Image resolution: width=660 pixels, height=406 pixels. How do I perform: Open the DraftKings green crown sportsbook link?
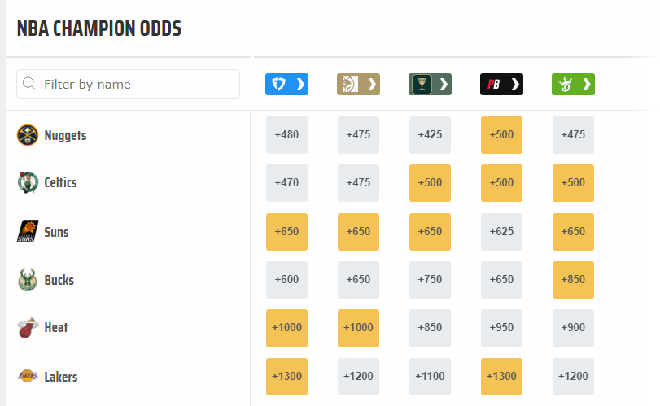pos(573,84)
